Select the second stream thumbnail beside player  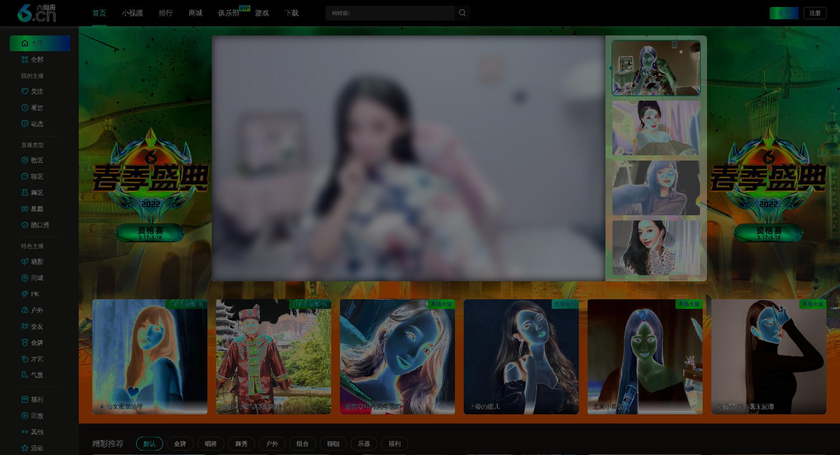coord(656,128)
